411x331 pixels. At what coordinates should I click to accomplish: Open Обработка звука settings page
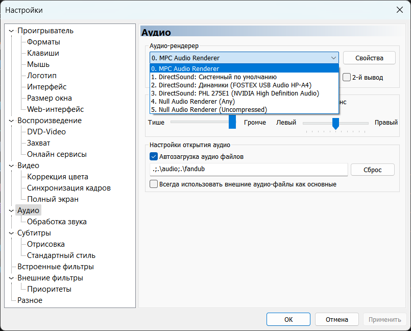57,222
